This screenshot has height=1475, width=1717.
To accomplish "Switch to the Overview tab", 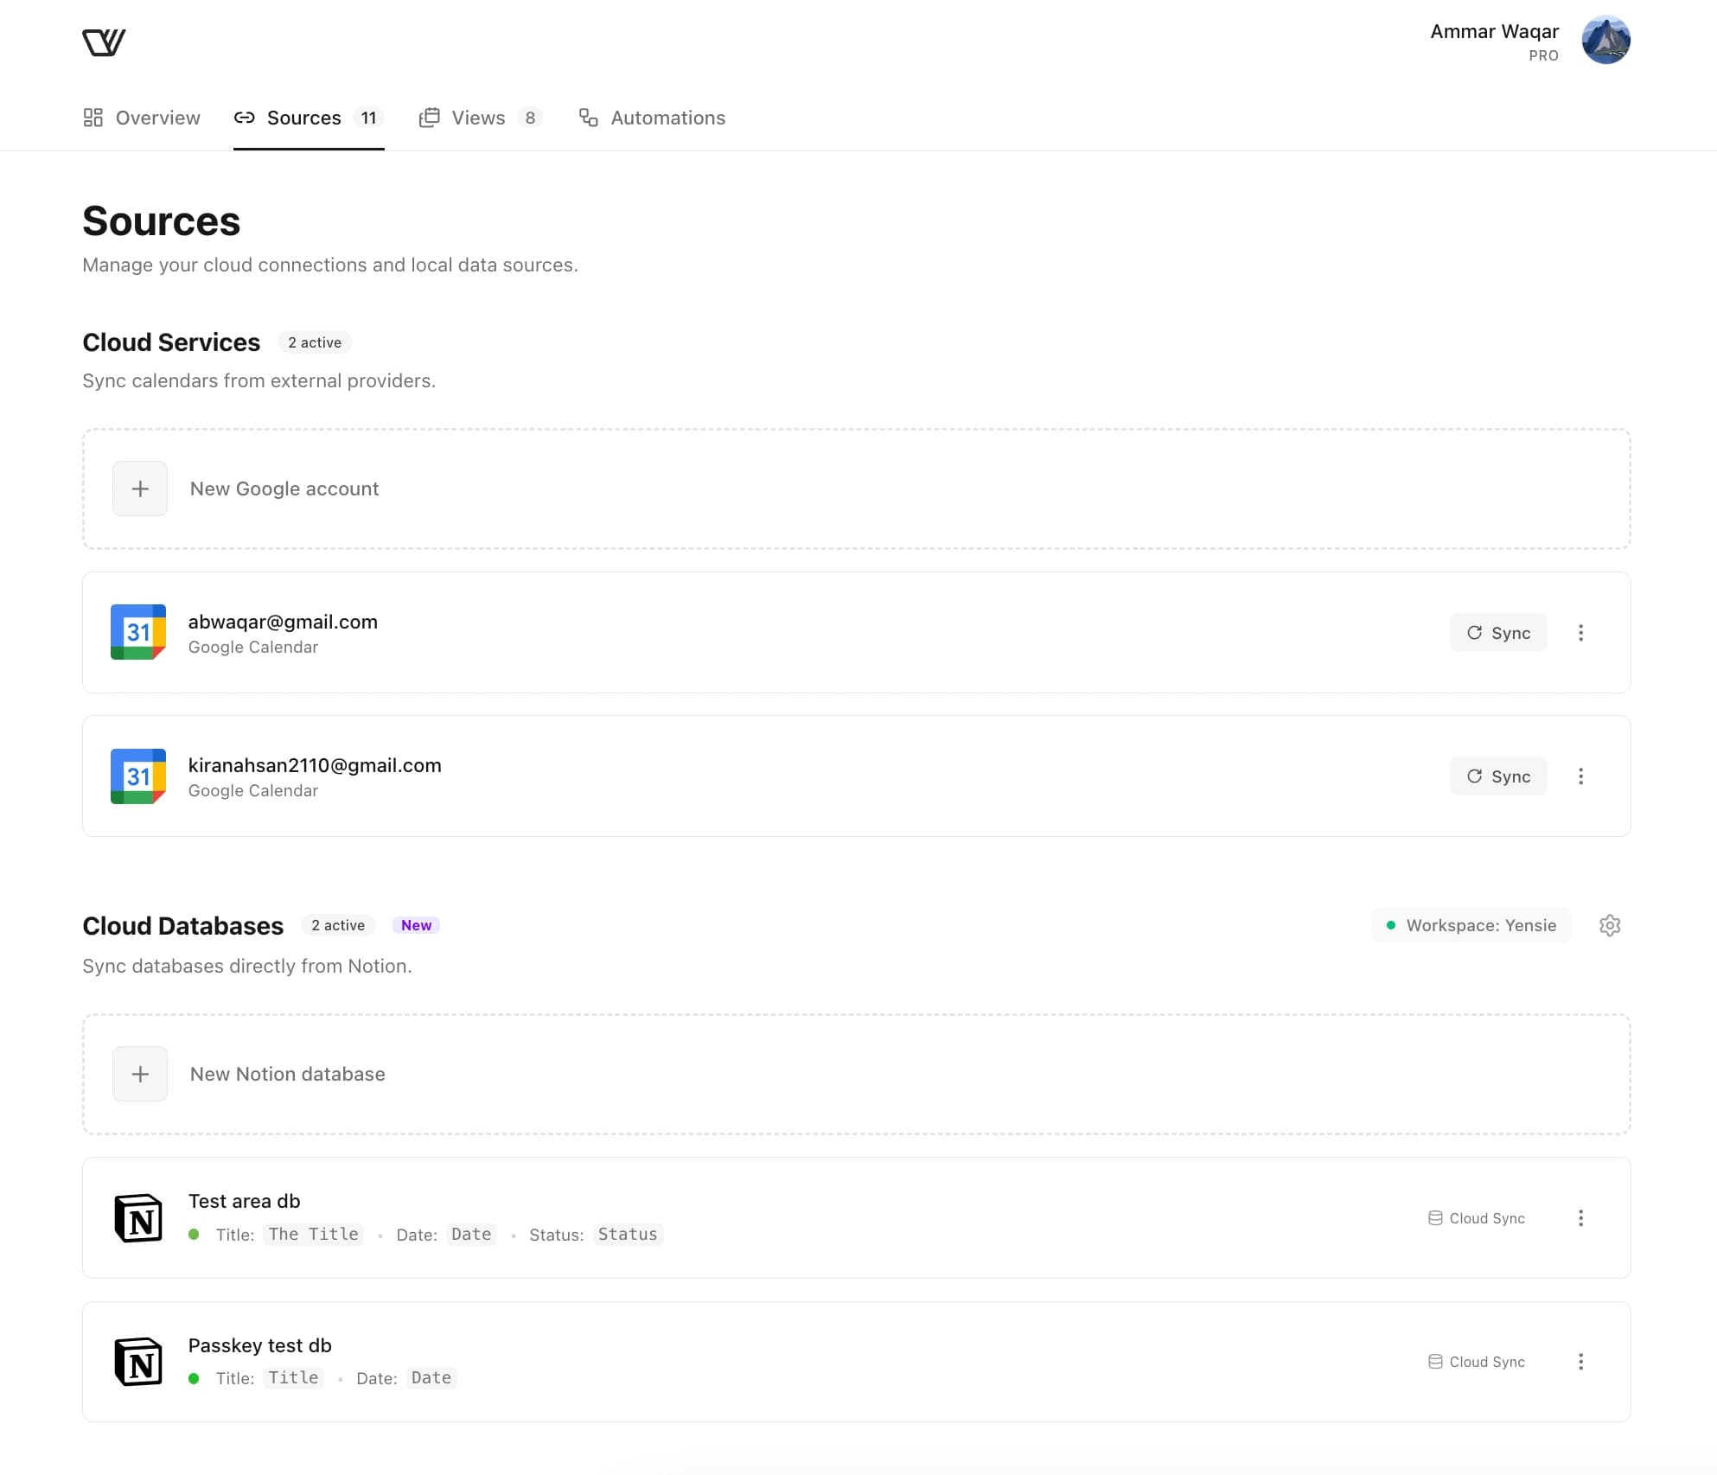I will (x=142, y=118).
